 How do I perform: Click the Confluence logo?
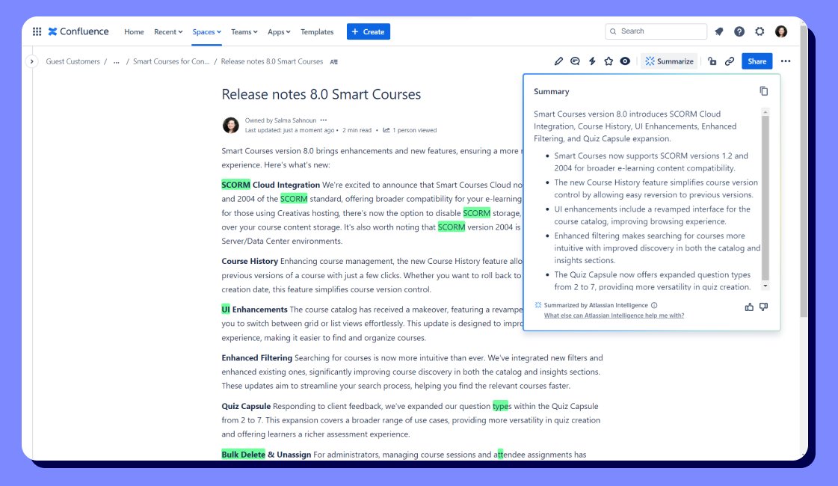[78, 31]
